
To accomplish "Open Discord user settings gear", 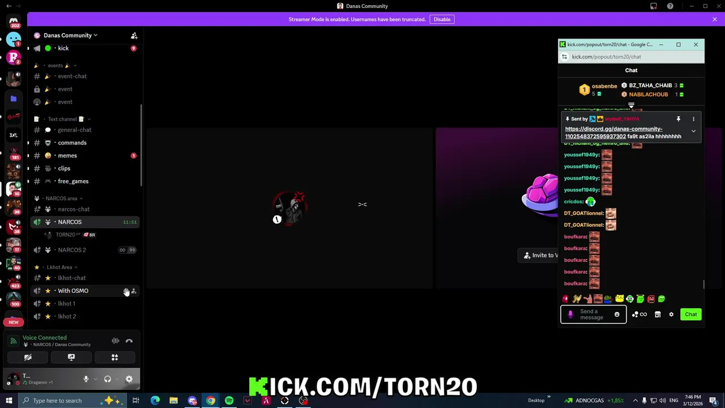I will tap(129, 379).
